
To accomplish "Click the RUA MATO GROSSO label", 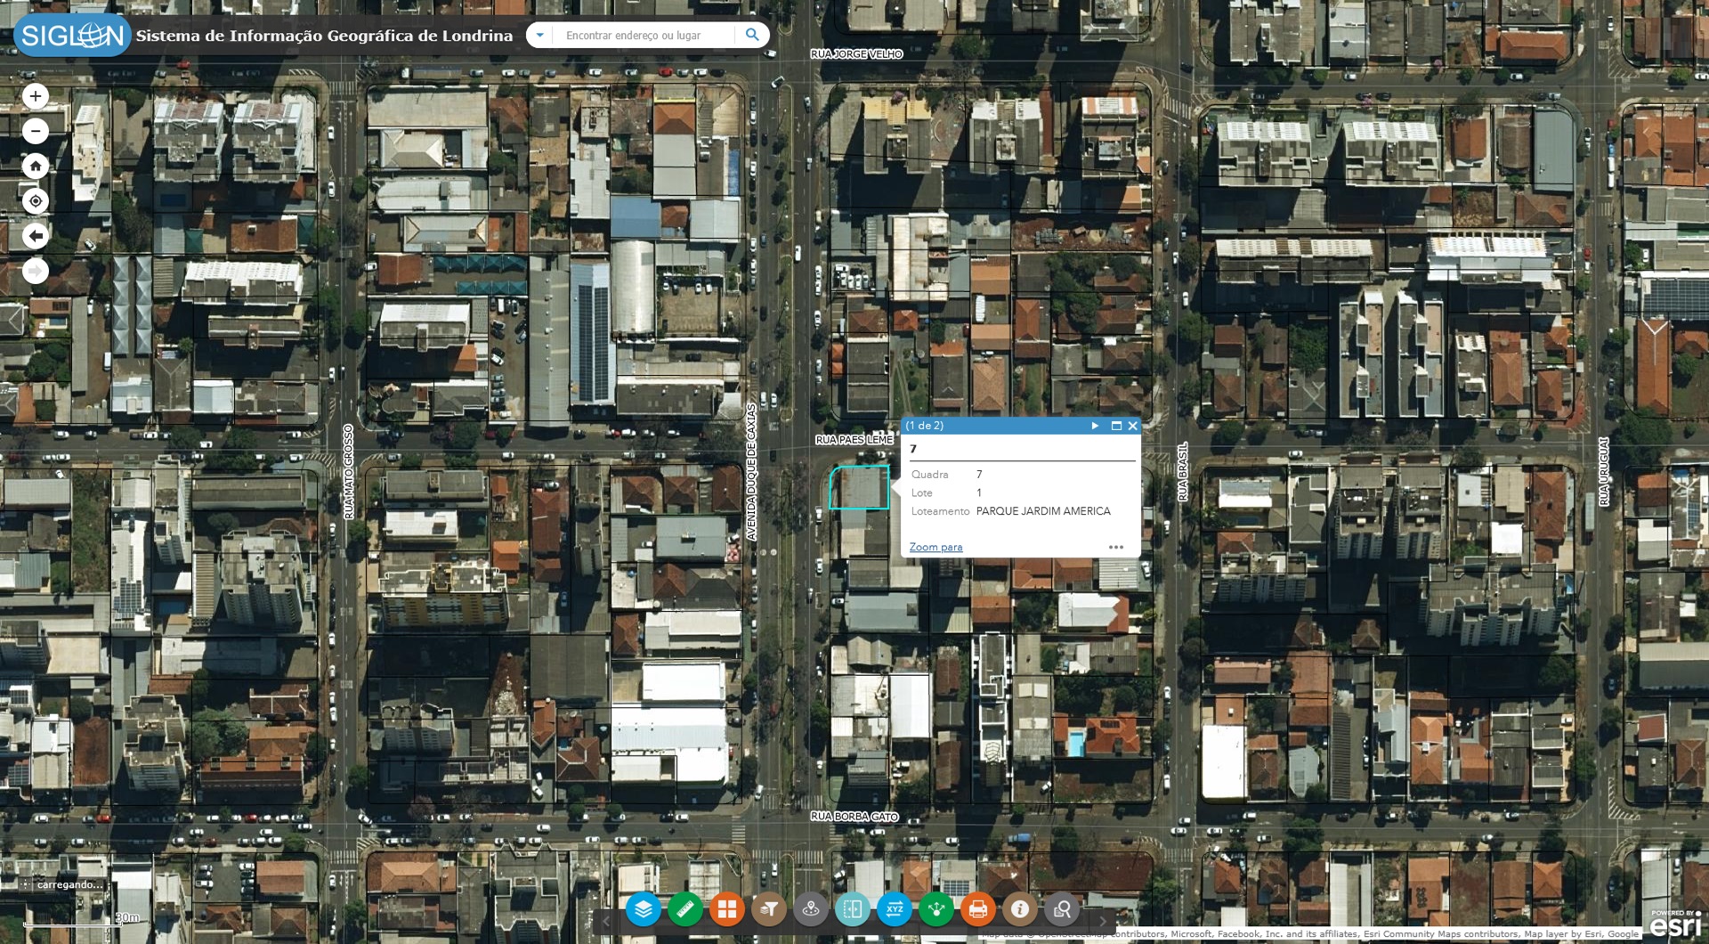I will (348, 472).
